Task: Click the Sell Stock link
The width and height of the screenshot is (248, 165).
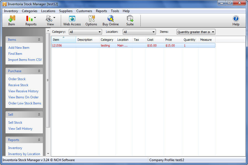Action: coord(15,123)
